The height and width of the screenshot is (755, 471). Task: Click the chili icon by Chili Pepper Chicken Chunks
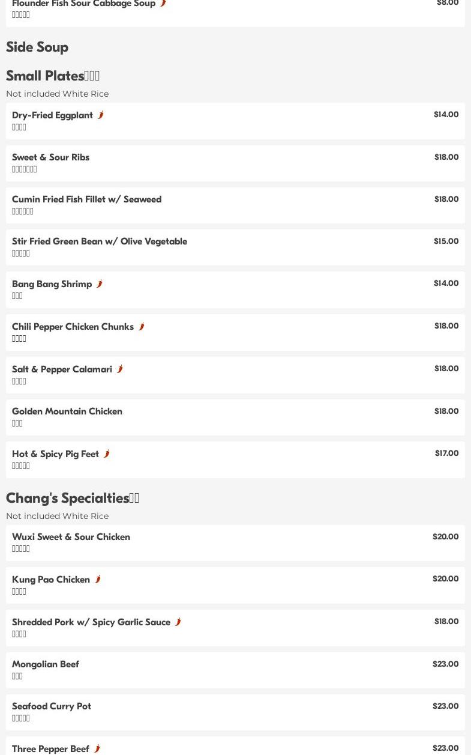point(142,326)
